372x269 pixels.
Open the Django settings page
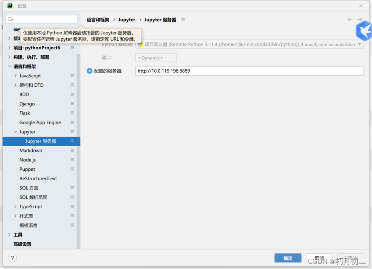pos(27,104)
